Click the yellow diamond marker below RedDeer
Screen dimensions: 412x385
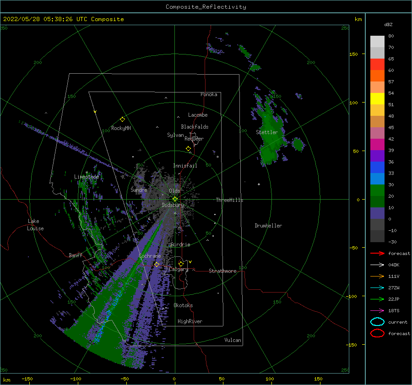189,149
